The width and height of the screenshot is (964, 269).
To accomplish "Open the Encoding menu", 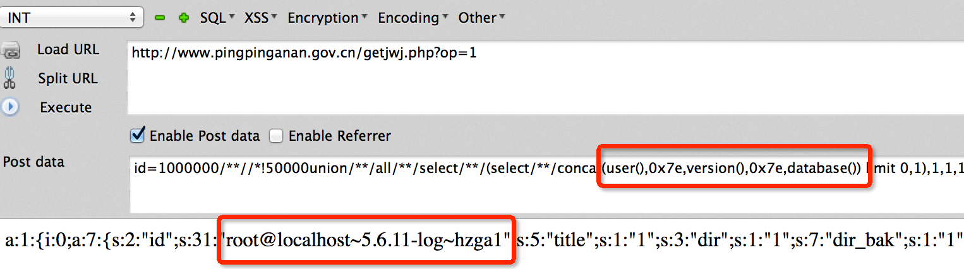I will (414, 18).
